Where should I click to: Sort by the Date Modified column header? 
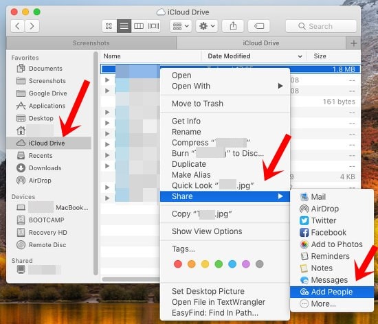tap(254, 56)
